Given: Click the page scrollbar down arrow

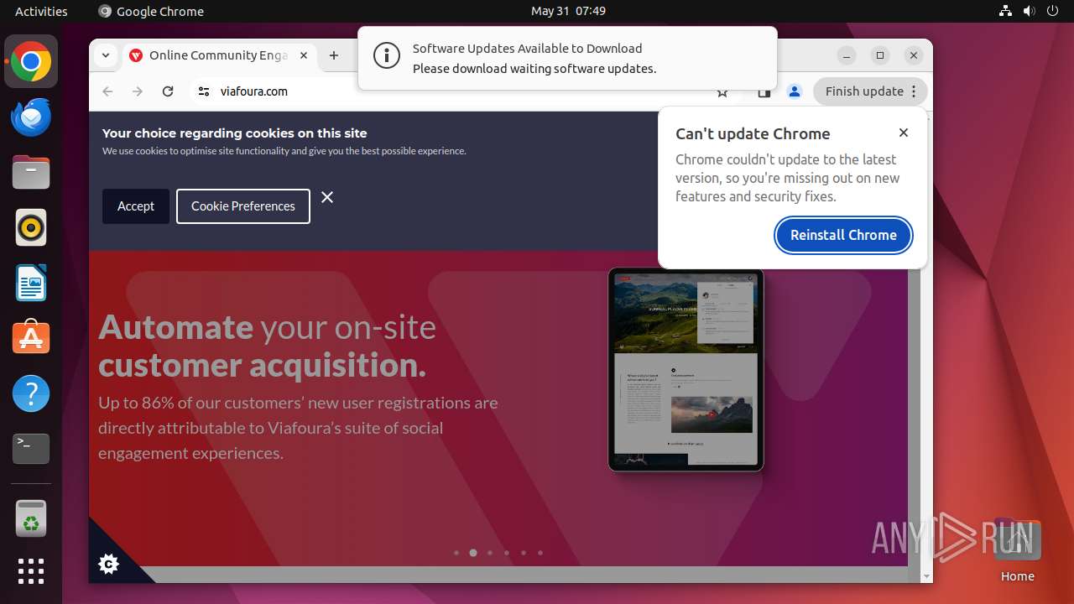Looking at the screenshot, I should click(926, 576).
